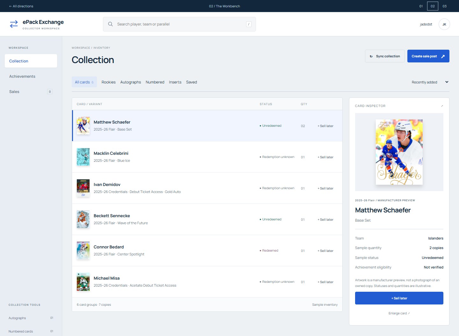459x336 pixels.
Task: Select the Connor Bedard card name
Action: pos(109,247)
